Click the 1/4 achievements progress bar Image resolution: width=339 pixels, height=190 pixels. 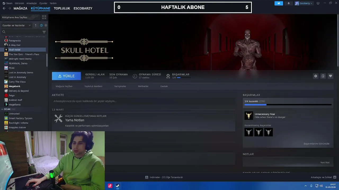(x=288, y=105)
